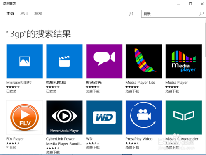Open the Media Player Lite feather tile
Screen dimensions: 206x155
(144, 61)
